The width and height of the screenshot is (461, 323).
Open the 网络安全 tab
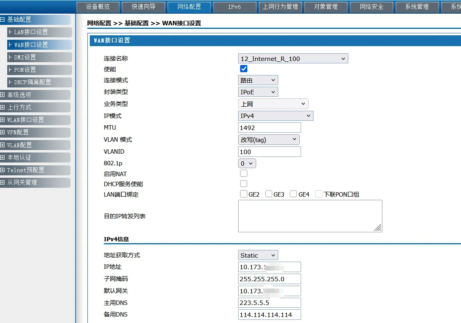click(x=371, y=7)
